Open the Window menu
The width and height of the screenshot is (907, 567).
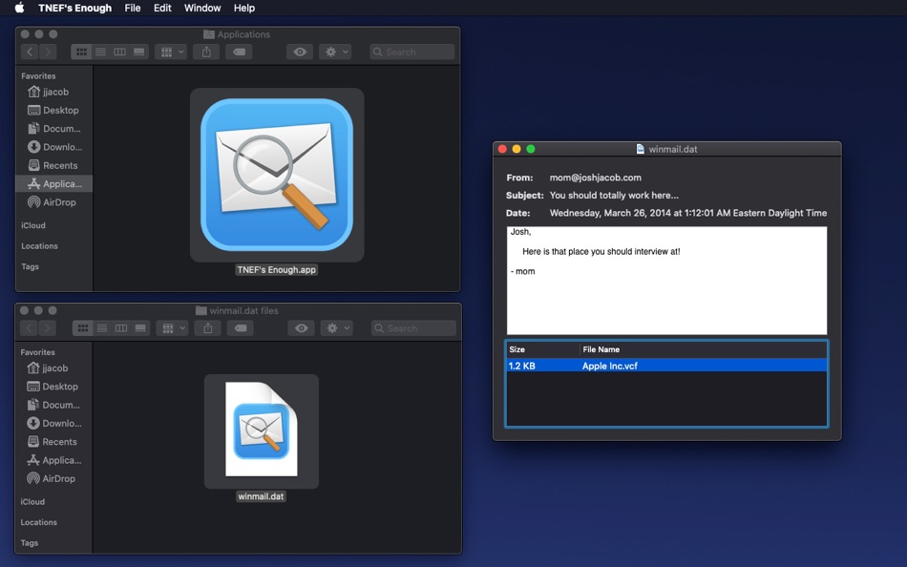(x=202, y=8)
